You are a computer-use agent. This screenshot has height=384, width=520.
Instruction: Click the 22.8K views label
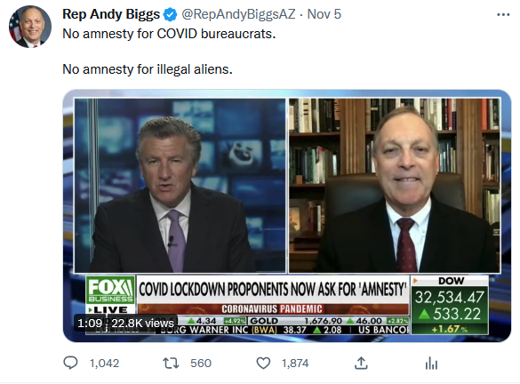[x=142, y=323]
